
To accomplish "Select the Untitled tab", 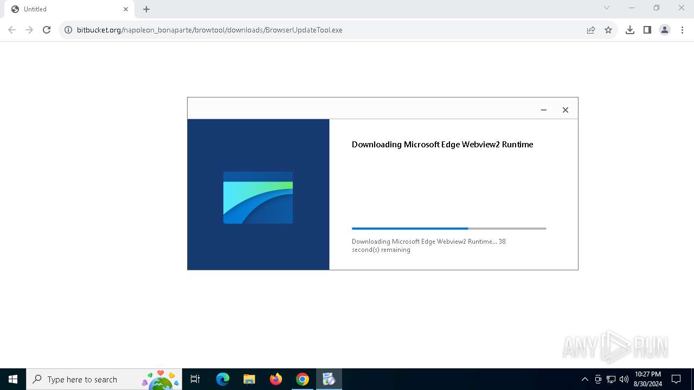I will pos(69,9).
